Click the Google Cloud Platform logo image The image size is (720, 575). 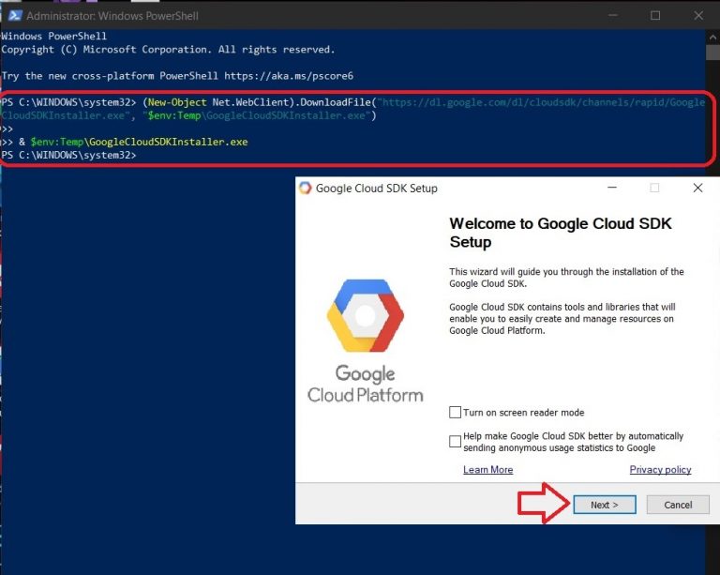pyautogui.click(x=365, y=340)
